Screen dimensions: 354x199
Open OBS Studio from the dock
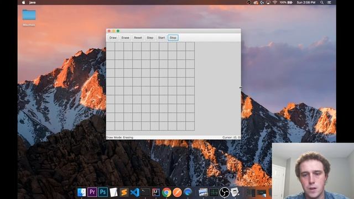pos(225,192)
